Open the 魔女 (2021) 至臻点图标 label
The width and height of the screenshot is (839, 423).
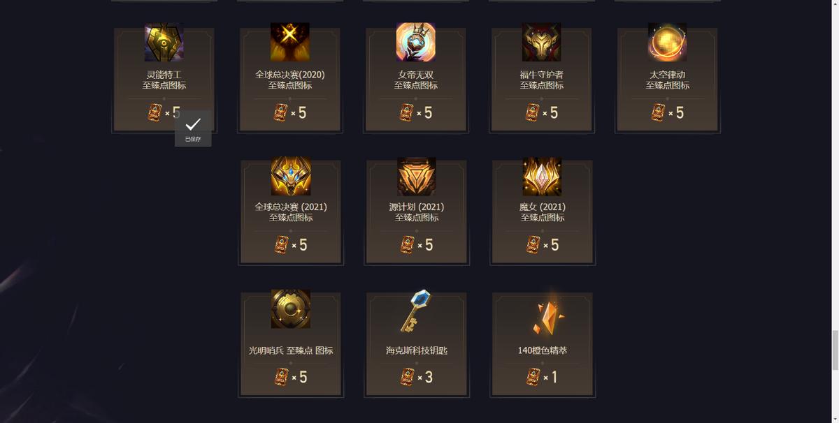point(543,212)
